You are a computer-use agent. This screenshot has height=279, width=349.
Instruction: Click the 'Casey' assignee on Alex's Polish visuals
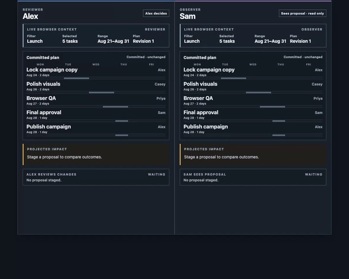(160, 84)
